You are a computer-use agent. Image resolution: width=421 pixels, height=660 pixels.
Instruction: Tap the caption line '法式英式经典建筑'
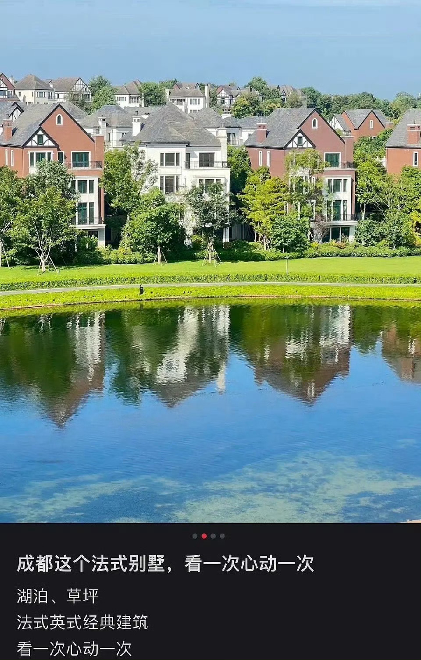pyautogui.click(x=82, y=622)
